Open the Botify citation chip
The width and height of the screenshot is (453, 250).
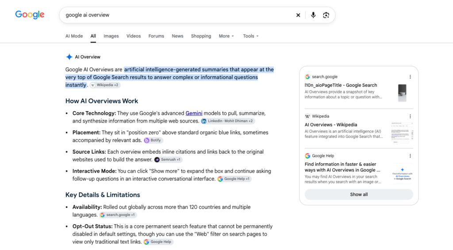coord(153,140)
